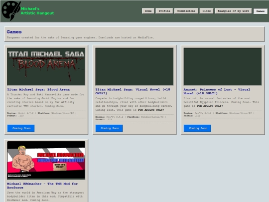Open Titan Michael Saga: Visual Novel title
Viewport: 269px width, 202px height.
point(133,91)
